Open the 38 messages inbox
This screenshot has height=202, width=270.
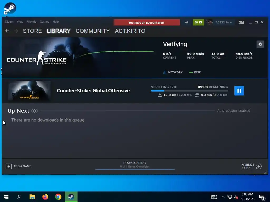(198, 22)
